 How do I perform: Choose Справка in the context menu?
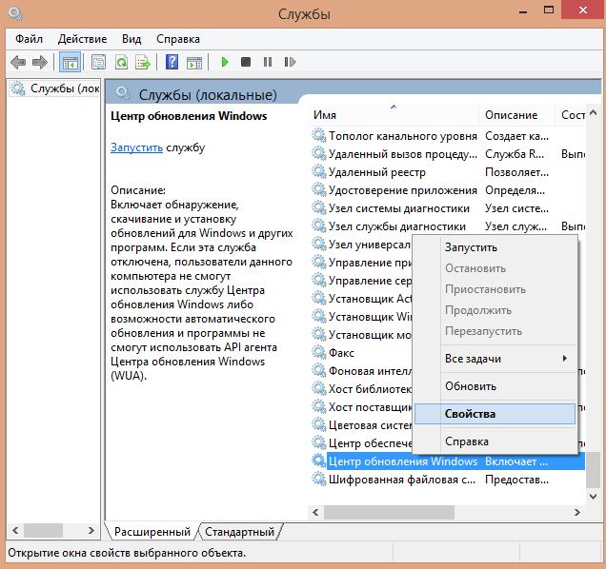495,441
